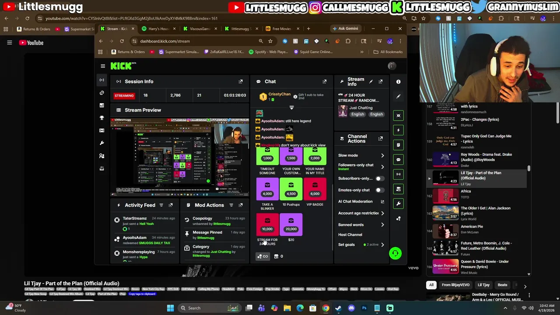
Task: Expand Set goals options
Action: pyautogui.click(x=382, y=245)
